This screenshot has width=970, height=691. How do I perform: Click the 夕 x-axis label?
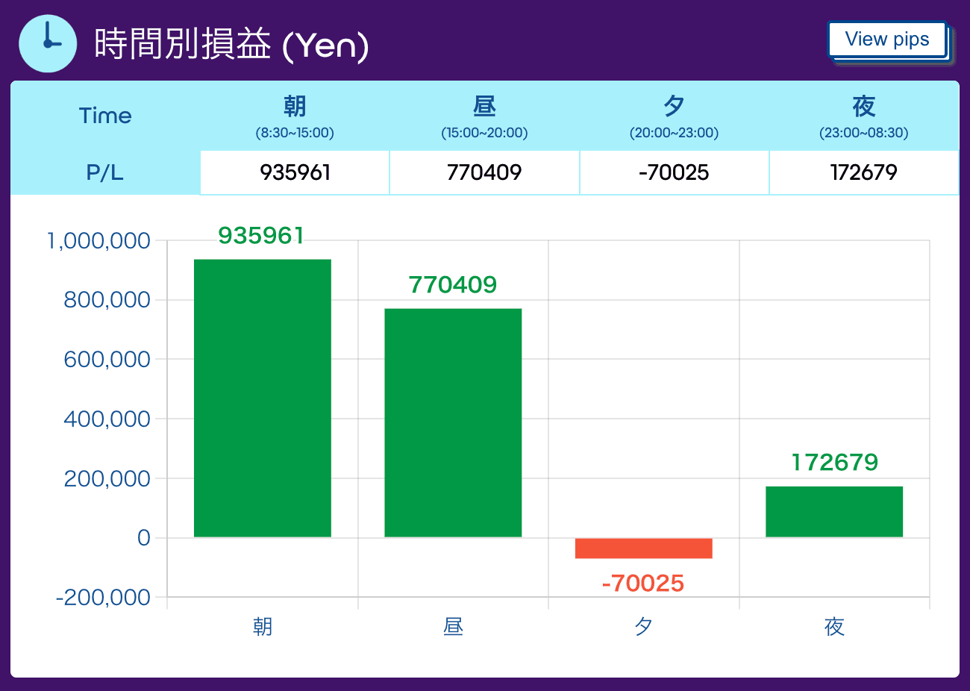point(644,627)
